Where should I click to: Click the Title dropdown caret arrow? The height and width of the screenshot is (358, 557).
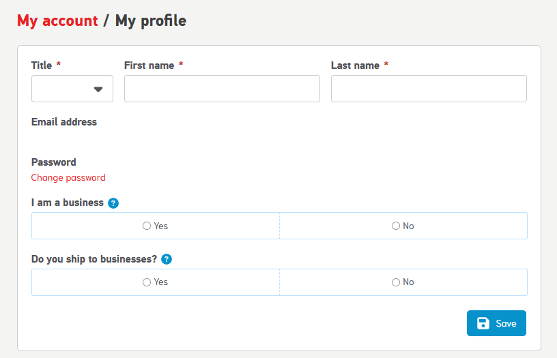click(x=98, y=89)
